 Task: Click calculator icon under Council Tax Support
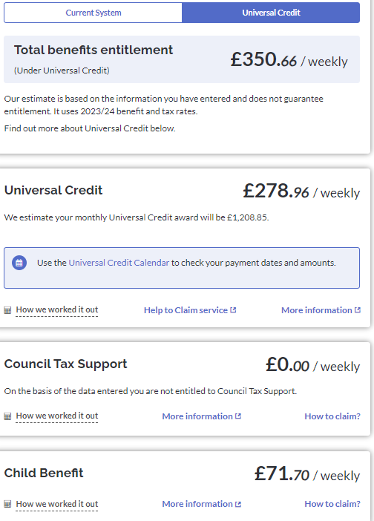pyautogui.click(x=7, y=416)
